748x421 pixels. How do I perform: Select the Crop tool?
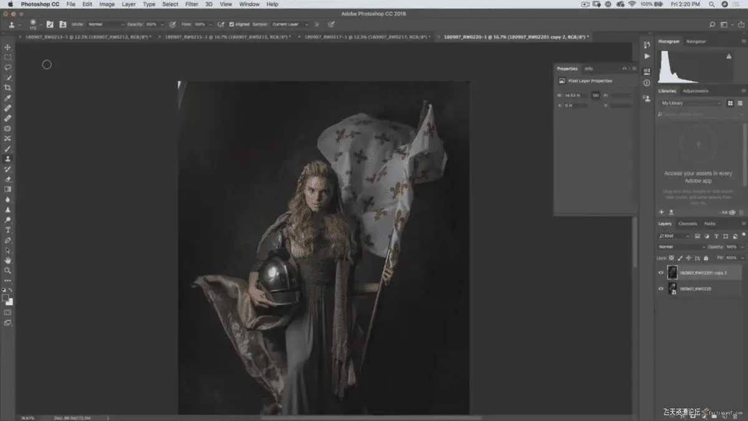tap(7, 88)
